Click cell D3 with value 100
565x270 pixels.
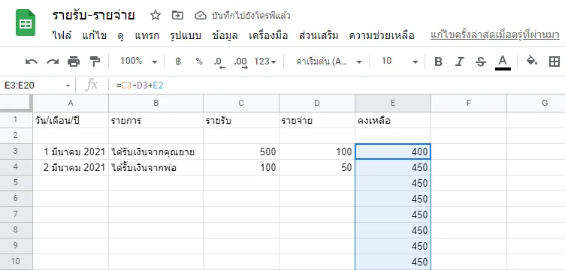coord(317,151)
